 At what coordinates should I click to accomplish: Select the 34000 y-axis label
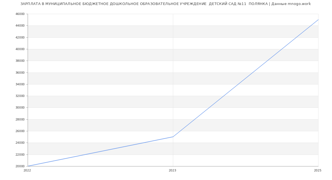[20, 84]
